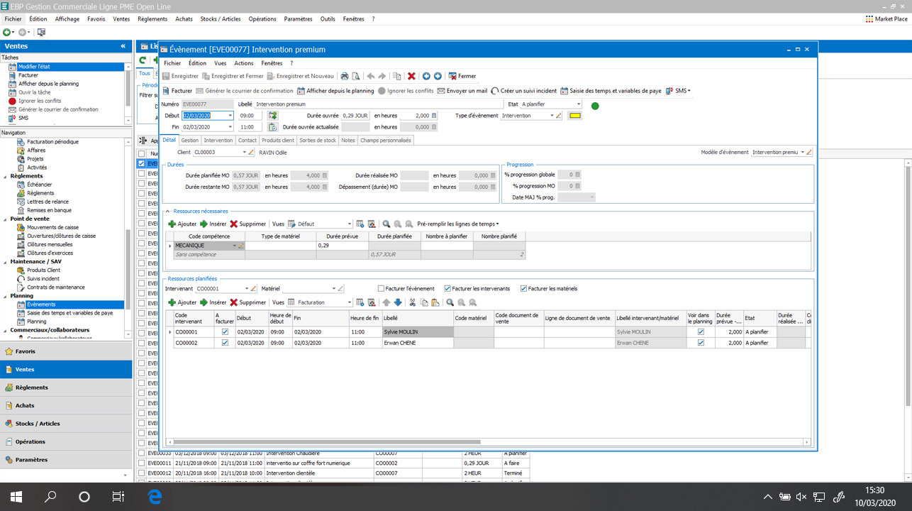Click the red X delete icon

(x=411, y=76)
